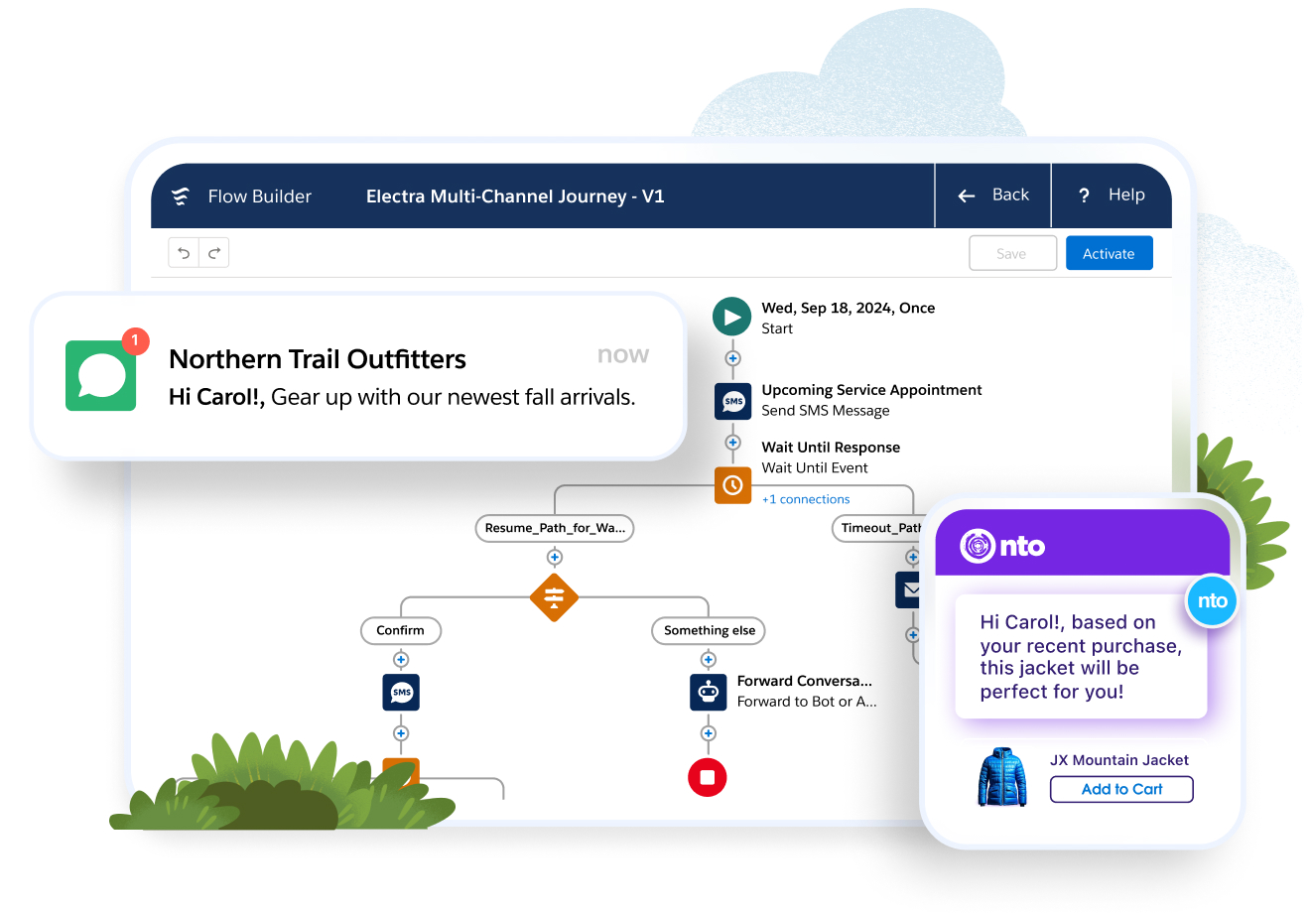Click the red End element node
This screenshot has width=1310, height=913.
[708, 778]
